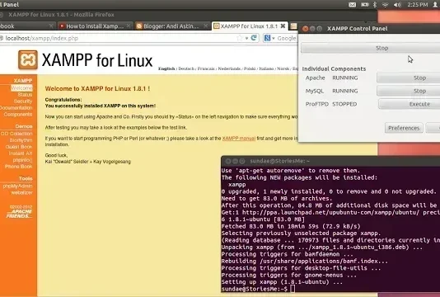Maximize the sundae@StoriesMe terminal window
The height and width of the screenshot is (297, 440).
[242, 161]
